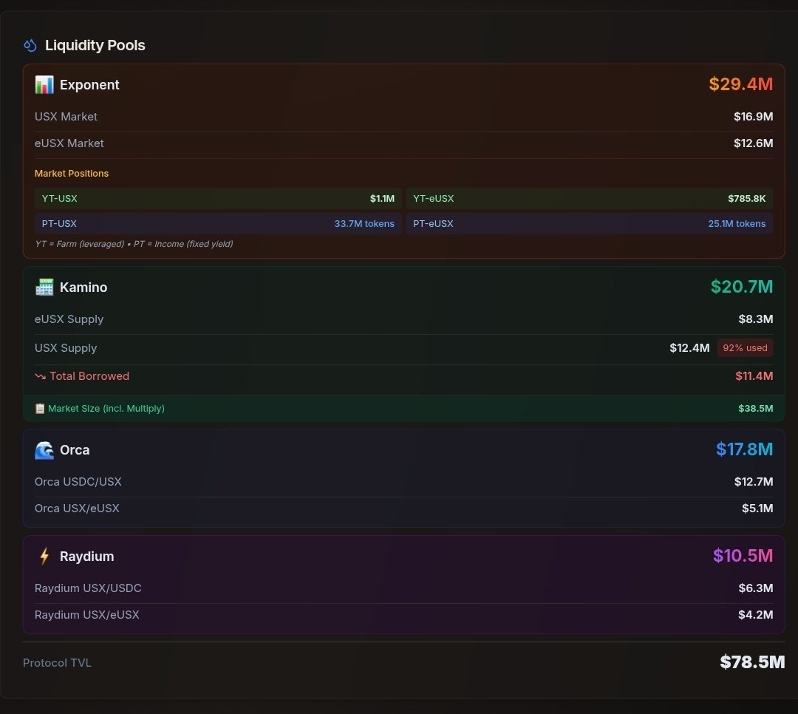Click the Kamino building icon
This screenshot has height=714, width=798.
44,288
